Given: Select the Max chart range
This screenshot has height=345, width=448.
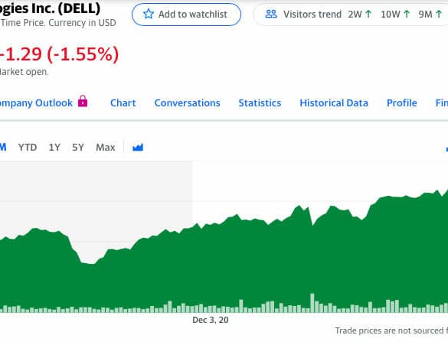Looking at the screenshot, I should click(x=106, y=147).
